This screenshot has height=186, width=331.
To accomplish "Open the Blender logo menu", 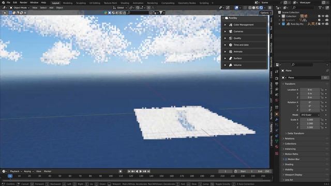I will [x=3, y=3].
